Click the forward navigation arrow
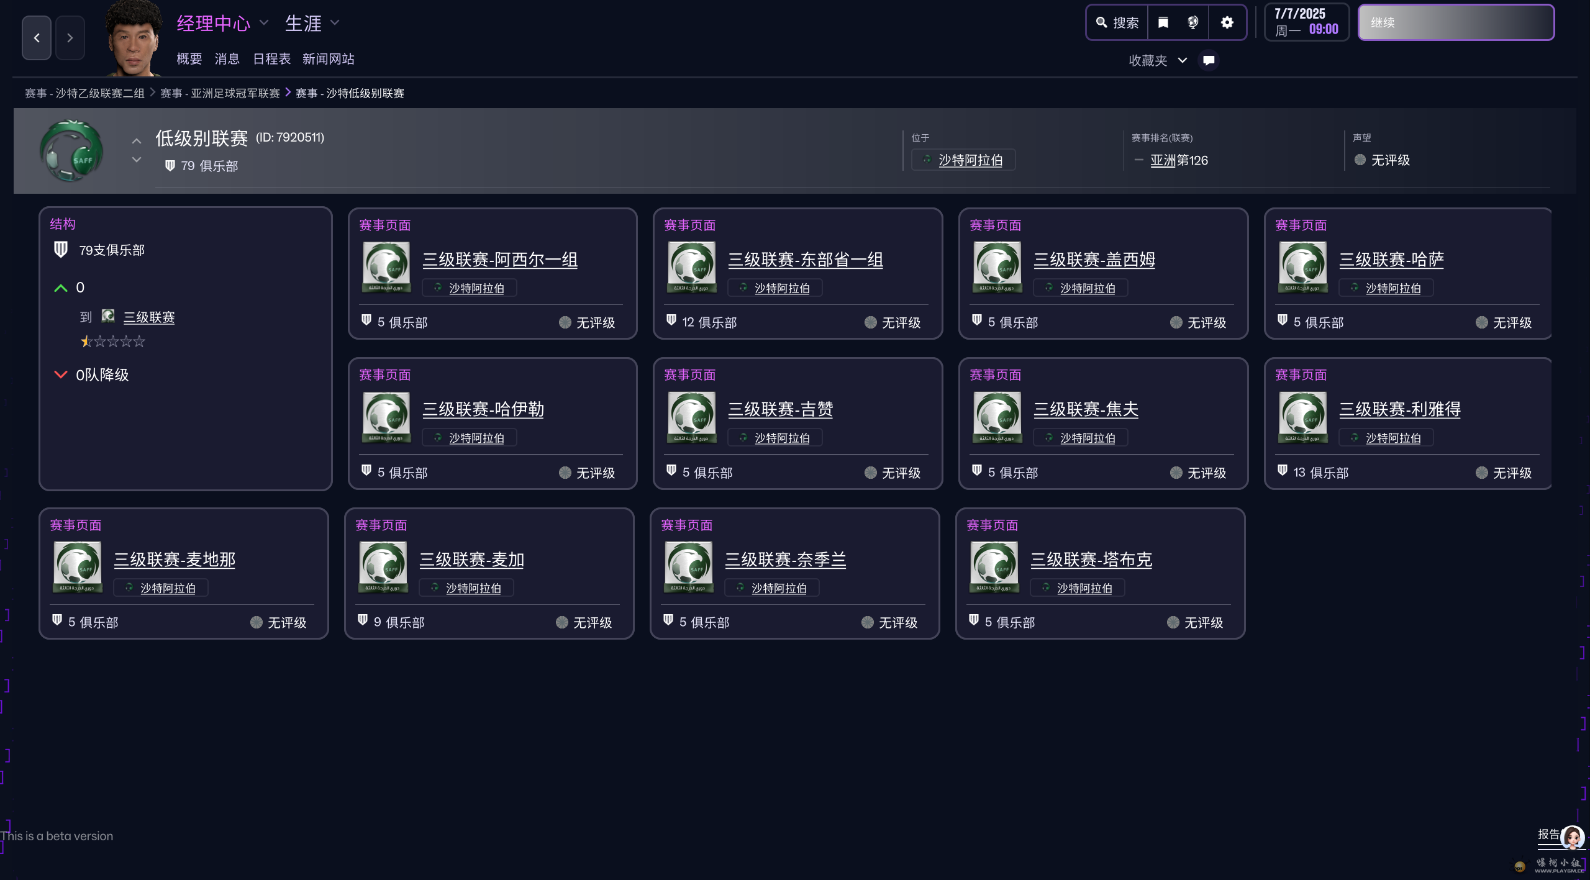 [70, 38]
